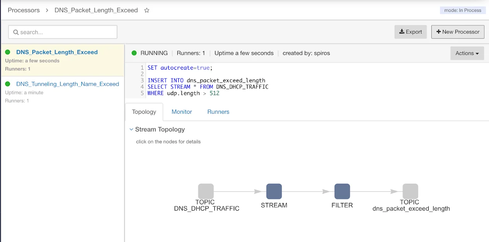The image size is (489, 242).
Task: Go to Processors in the breadcrumb
Action: click(x=24, y=10)
